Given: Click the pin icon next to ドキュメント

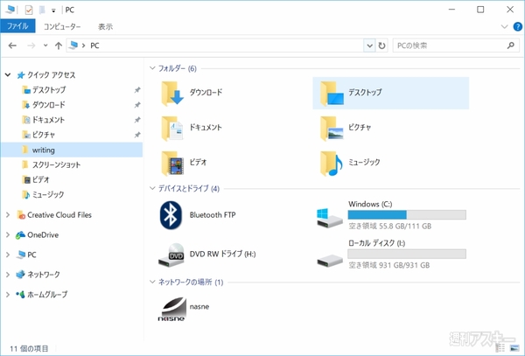Looking at the screenshot, I should click(137, 120).
